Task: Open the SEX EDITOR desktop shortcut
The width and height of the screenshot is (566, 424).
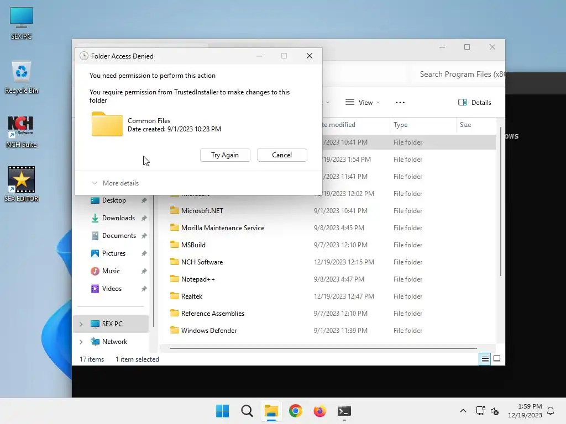Action: 22,184
